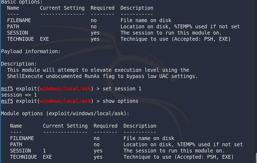Screen dimensions: 257x163
Task: Click 'The session to run' in Module options
Action: click(x=150, y=151)
